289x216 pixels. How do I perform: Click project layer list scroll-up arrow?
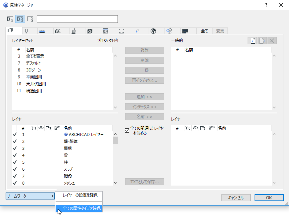pos(116,134)
